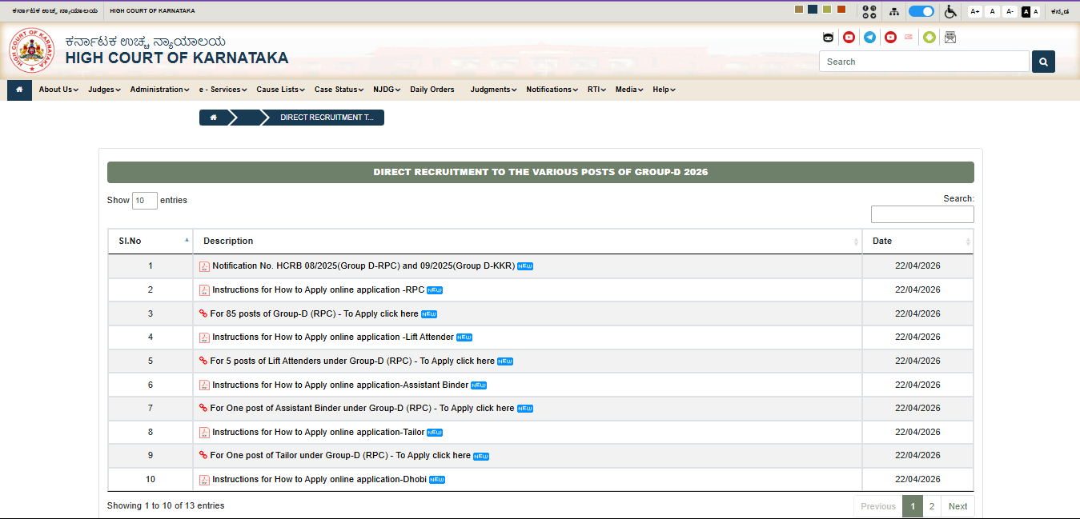Screen dimensions: 1080x519
Task: Click the accessibility wheelchair icon
Action: coord(950,10)
